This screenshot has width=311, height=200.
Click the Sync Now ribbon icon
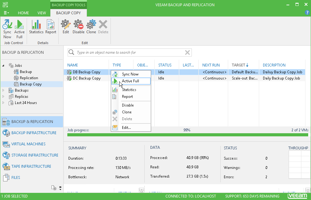coord(7,25)
